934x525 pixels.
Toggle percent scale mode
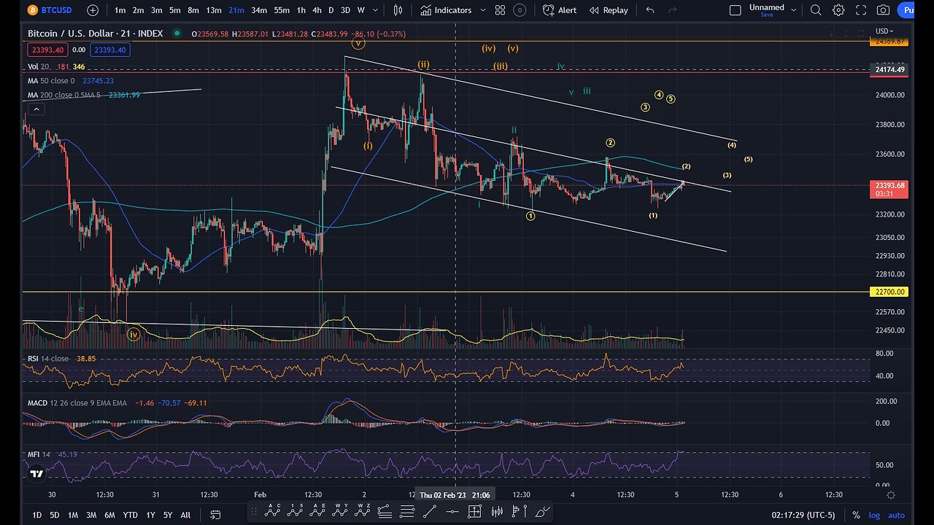click(x=855, y=515)
